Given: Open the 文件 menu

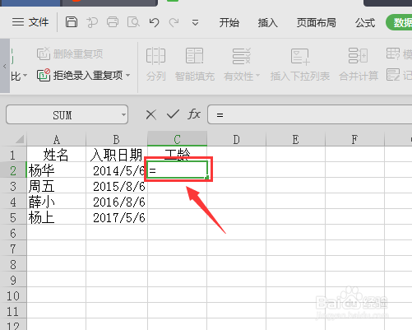Looking at the screenshot, I should coord(30,22).
